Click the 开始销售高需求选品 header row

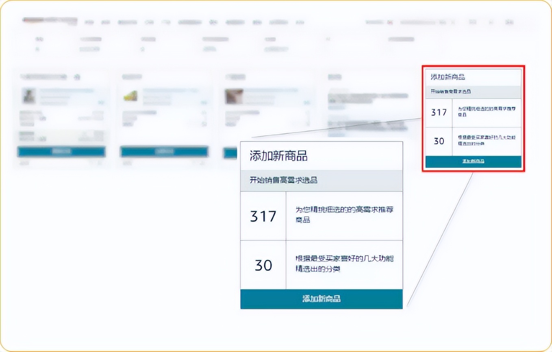click(x=321, y=180)
